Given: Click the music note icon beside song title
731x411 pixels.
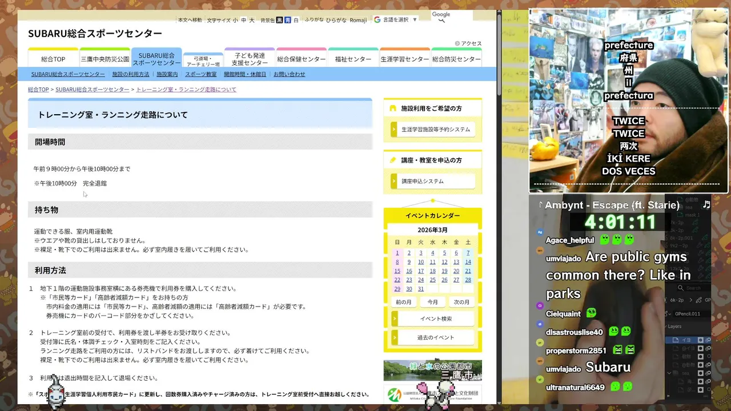Looking at the screenshot, I should 706,204.
